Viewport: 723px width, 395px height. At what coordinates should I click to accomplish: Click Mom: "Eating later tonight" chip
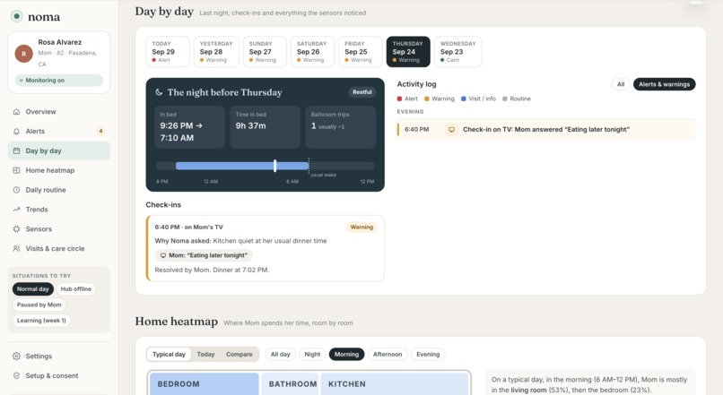pos(204,255)
